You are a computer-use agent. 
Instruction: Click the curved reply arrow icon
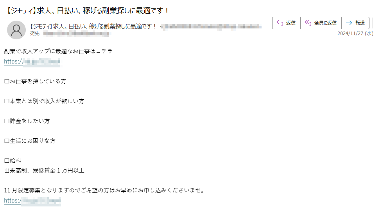pyautogui.click(x=280, y=23)
